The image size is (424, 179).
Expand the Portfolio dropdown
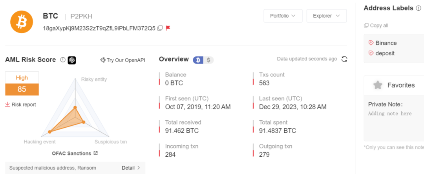tap(283, 16)
